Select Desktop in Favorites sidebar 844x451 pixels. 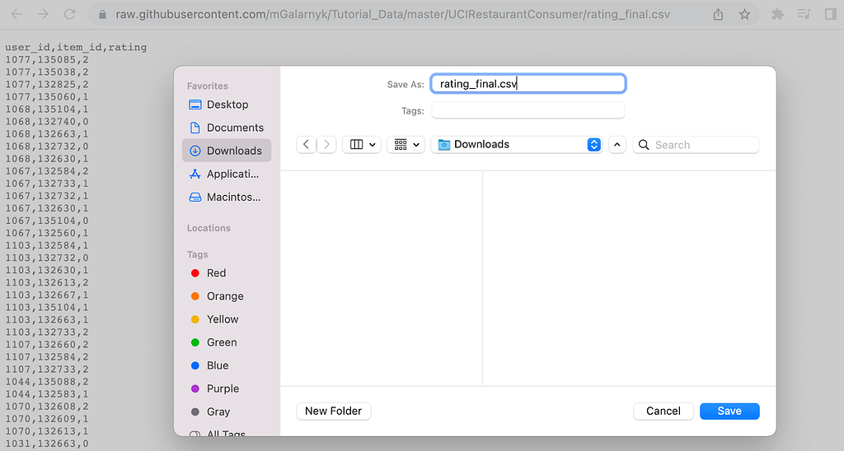pos(227,105)
